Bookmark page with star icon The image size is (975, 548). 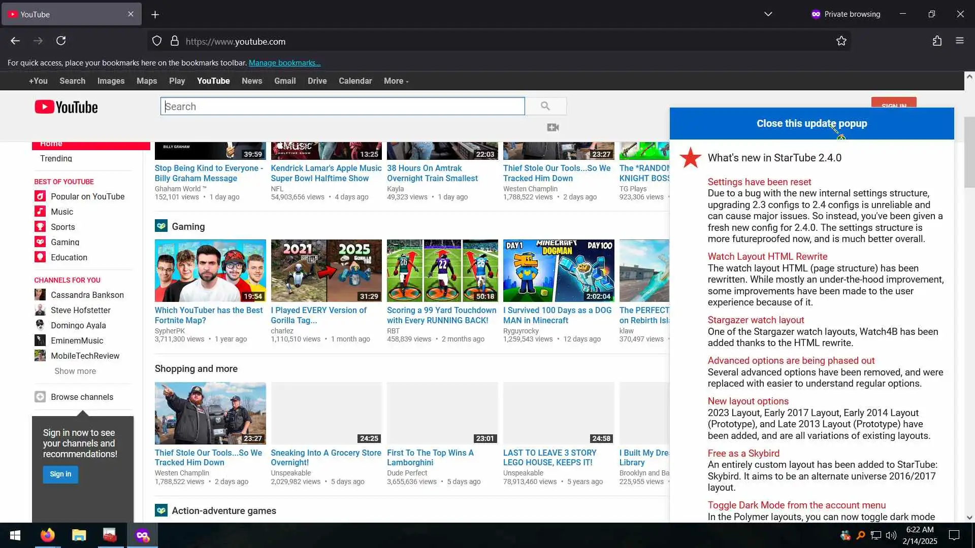pyautogui.click(x=841, y=41)
